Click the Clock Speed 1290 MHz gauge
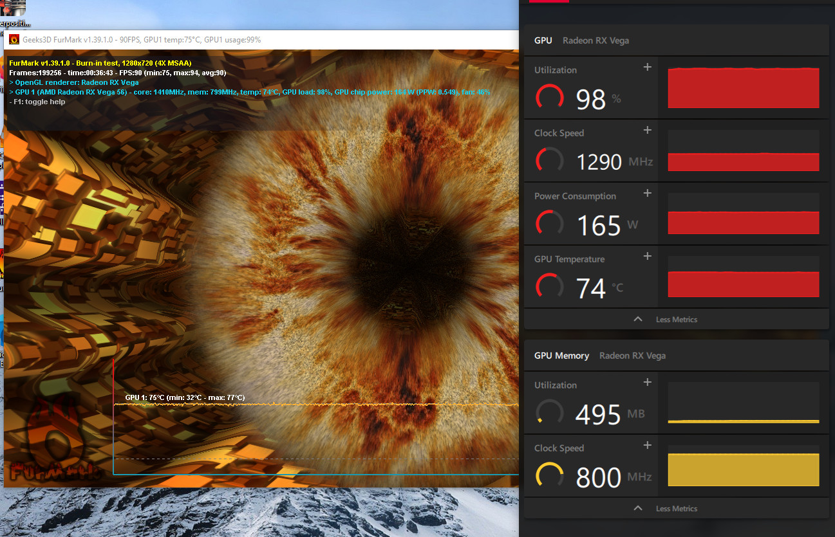This screenshot has width=835, height=537. 549,160
